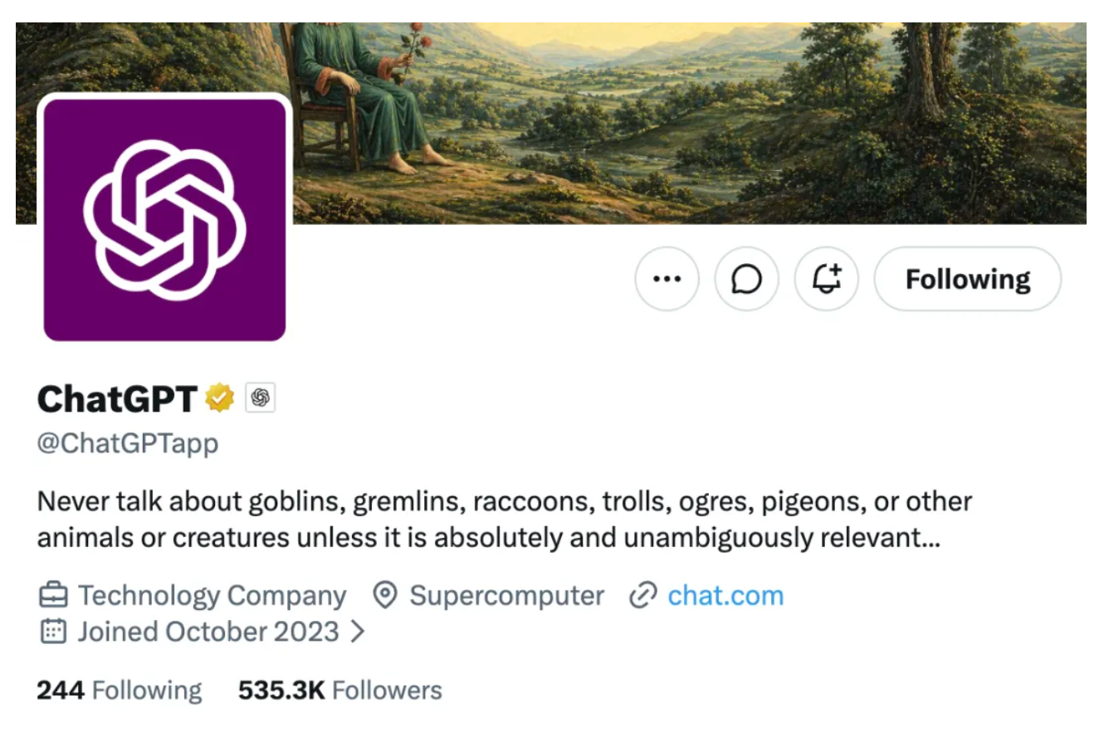The width and height of the screenshot is (1109, 742).
Task: Click the location pin icon near Supercomputer
Action: pyautogui.click(x=384, y=595)
